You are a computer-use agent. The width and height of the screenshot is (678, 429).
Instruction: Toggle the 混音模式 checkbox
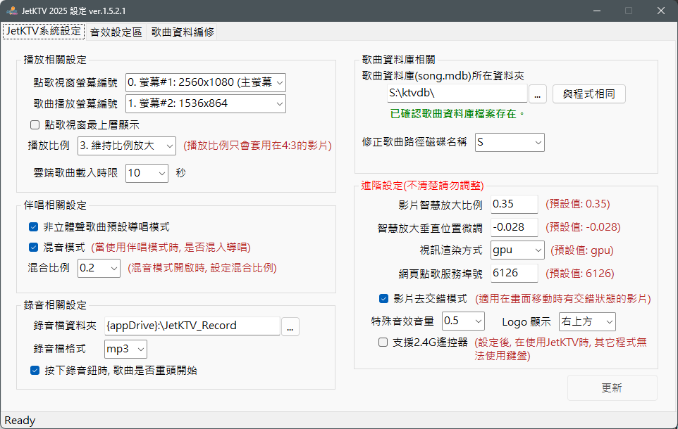pos(33,248)
